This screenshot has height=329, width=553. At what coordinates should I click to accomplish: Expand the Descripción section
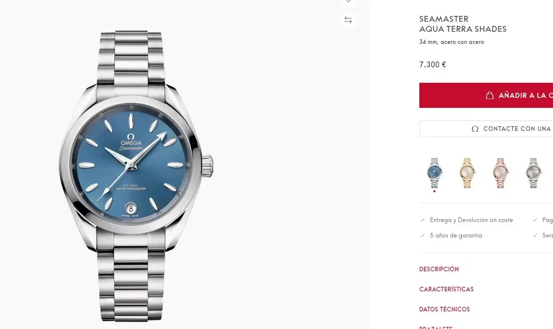pos(439,269)
